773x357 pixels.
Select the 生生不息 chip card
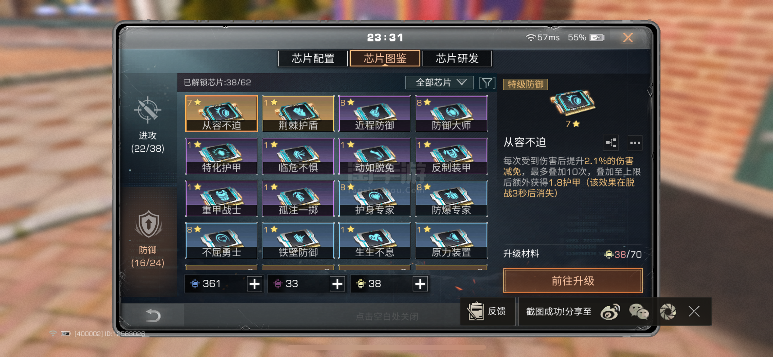(x=375, y=241)
